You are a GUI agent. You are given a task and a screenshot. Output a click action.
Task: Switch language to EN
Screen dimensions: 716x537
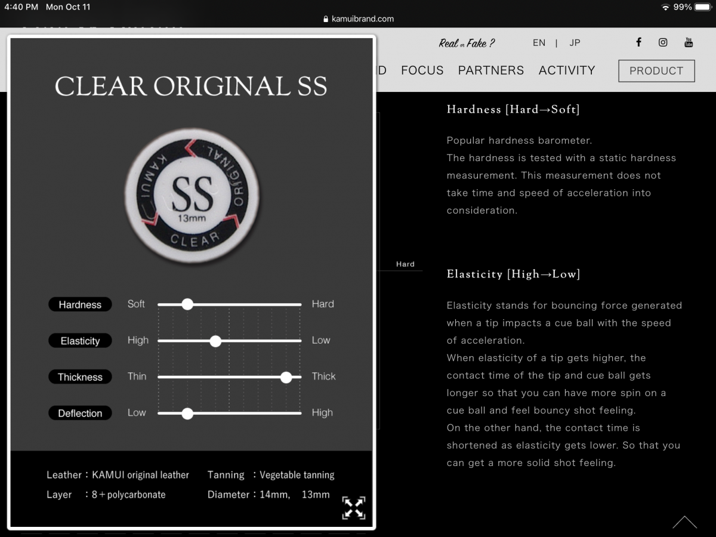coord(539,43)
